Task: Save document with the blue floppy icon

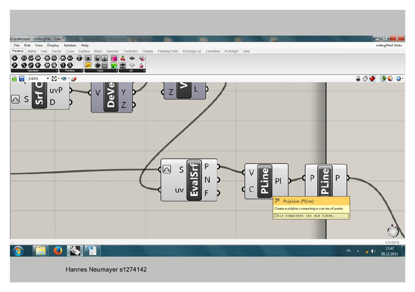Action: click(22, 79)
